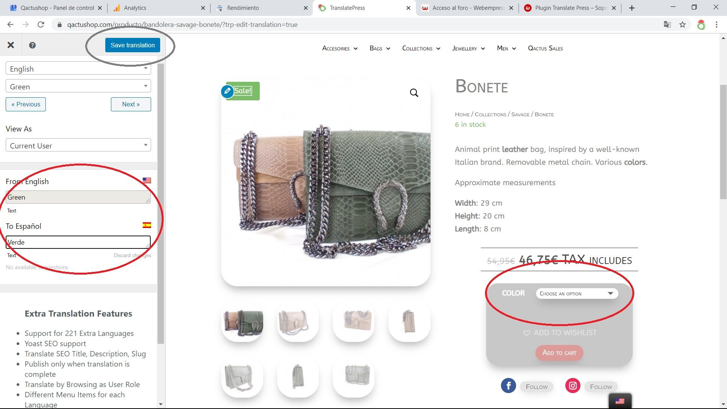The height and width of the screenshot is (409, 727).
Task: Click the main product bag image
Action: coord(326,182)
